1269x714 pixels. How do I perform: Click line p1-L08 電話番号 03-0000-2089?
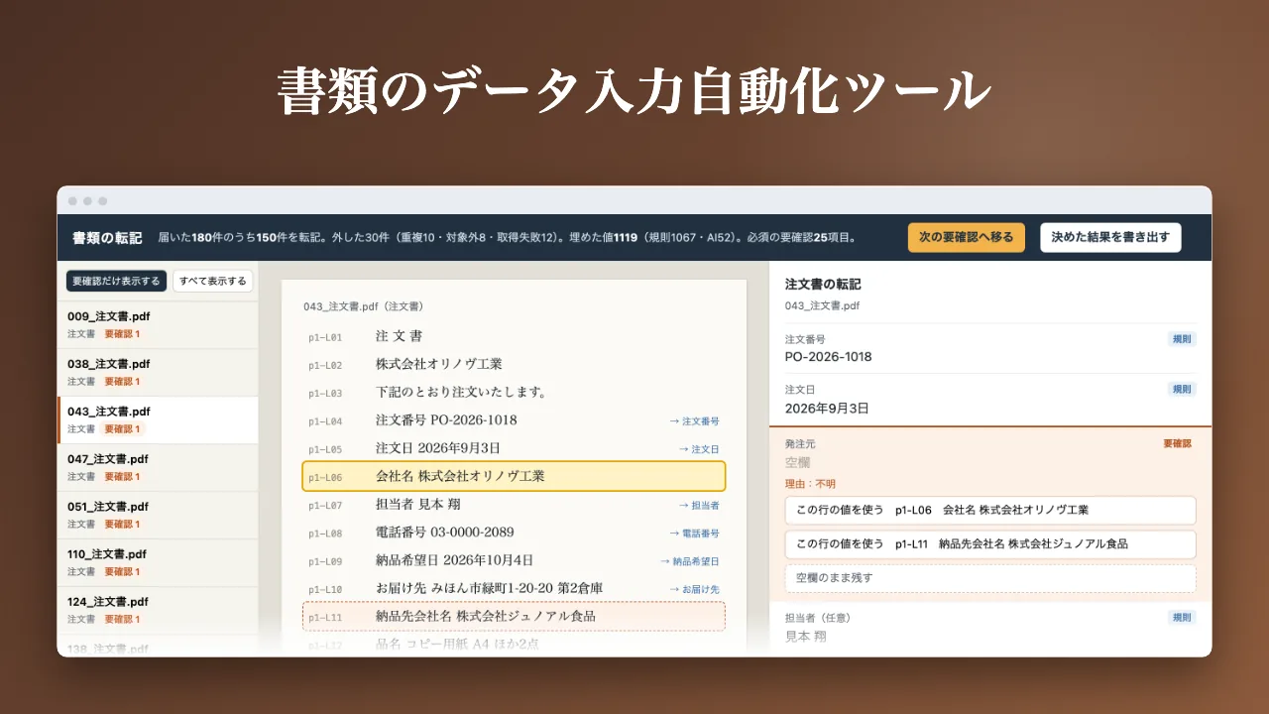(x=514, y=533)
